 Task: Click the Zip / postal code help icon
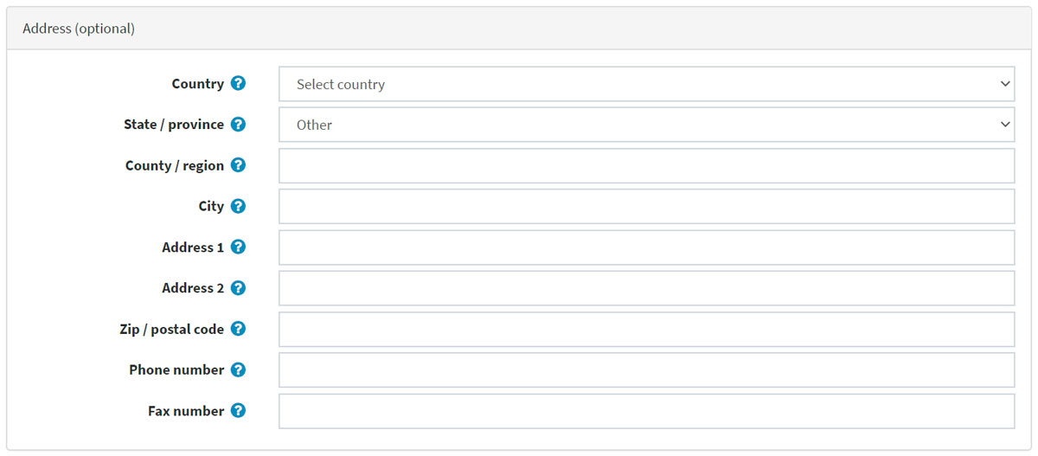(239, 329)
